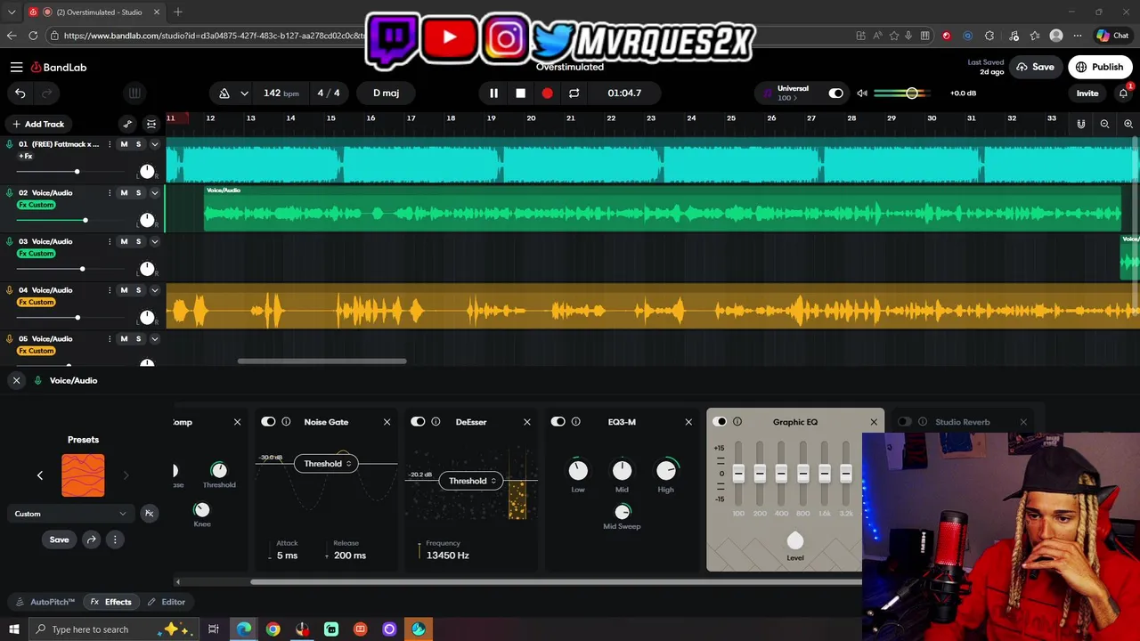Open the DeEsser Threshold selector
Viewport: 1140px width, 641px height.
471,481
